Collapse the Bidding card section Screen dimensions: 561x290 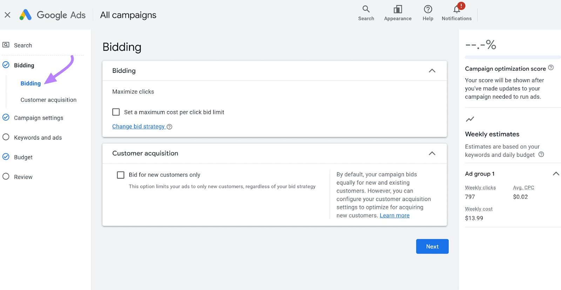432,71
